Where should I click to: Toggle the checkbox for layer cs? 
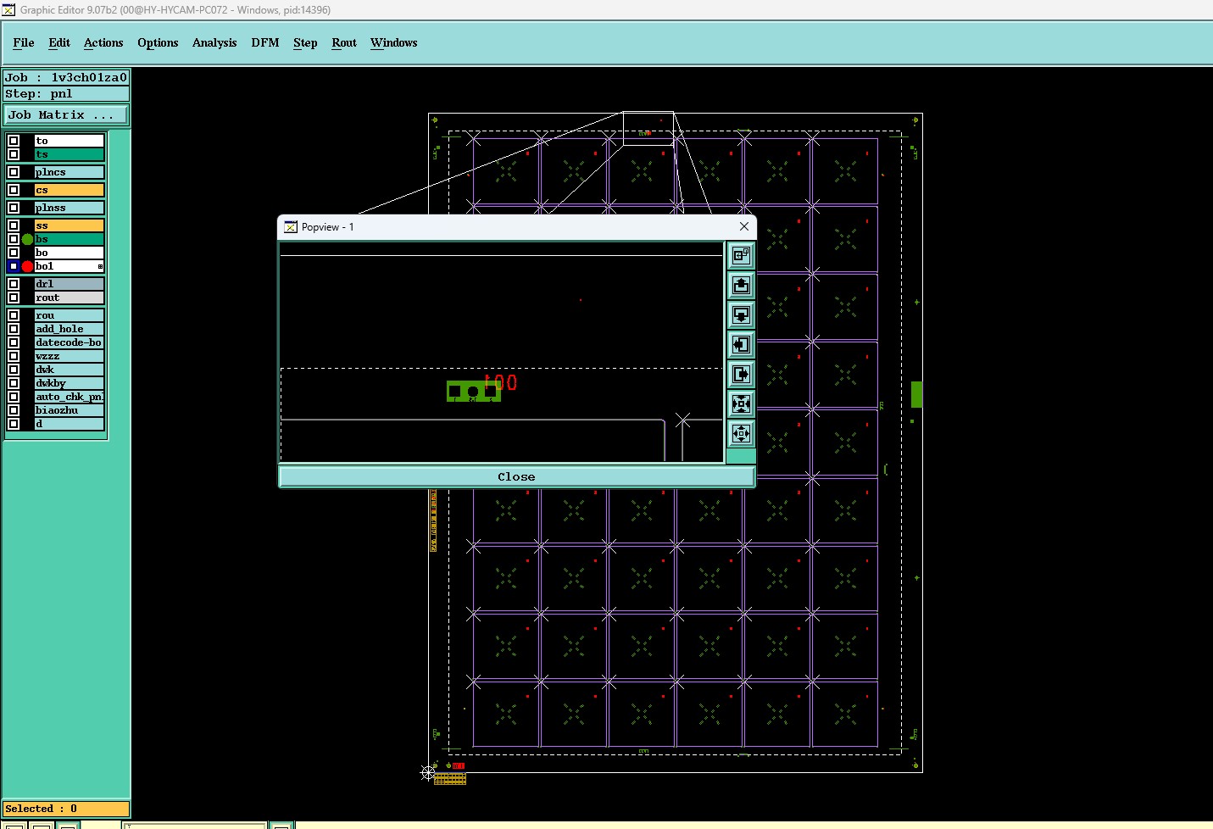14,190
